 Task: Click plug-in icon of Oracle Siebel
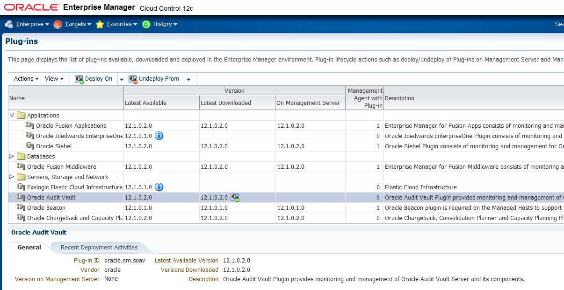tap(30, 146)
